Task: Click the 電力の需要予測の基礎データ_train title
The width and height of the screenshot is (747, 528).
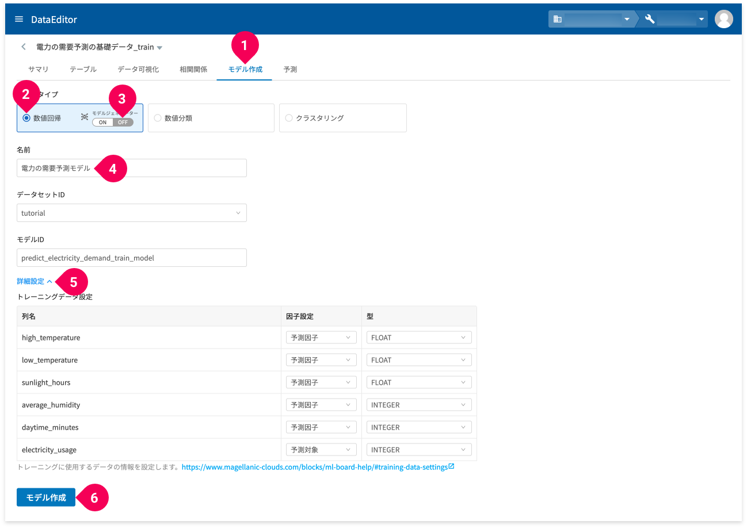Action: point(95,47)
